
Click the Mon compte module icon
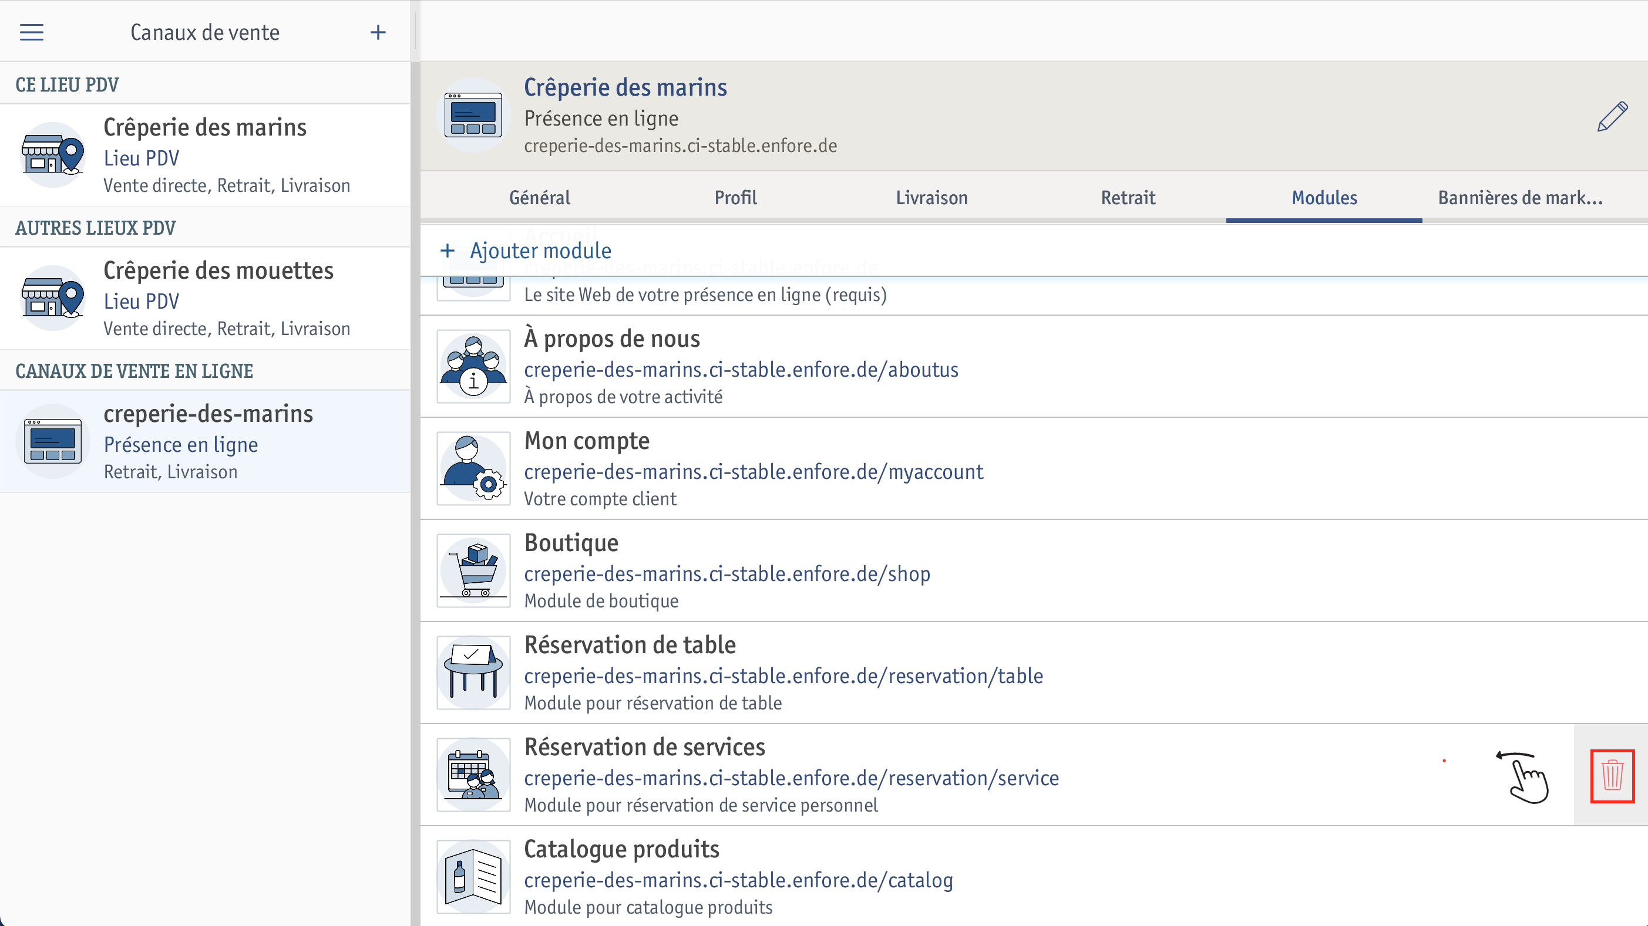473,468
